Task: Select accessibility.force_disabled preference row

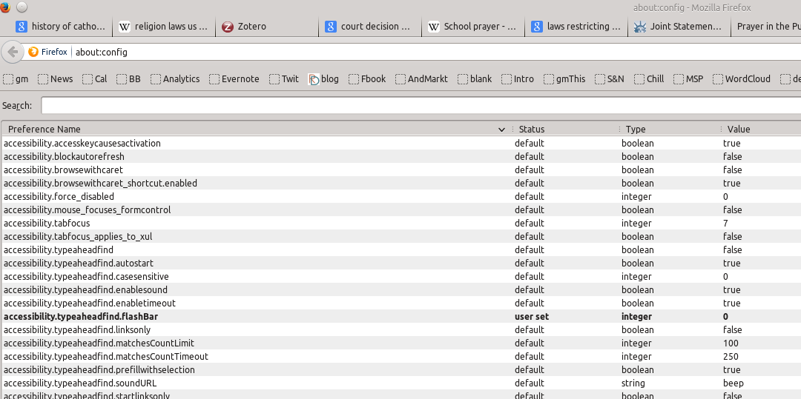Action: click(x=401, y=196)
